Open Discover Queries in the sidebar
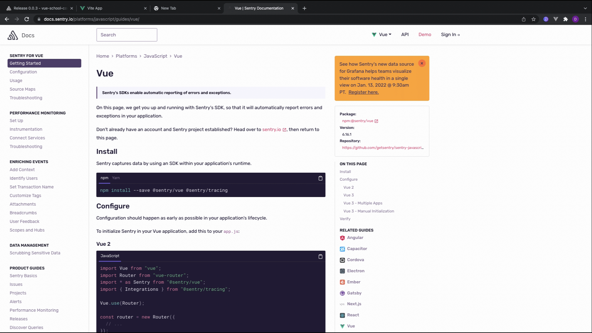Image resolution: width=592 pixels, height=333 pixels. click(26, 327)
